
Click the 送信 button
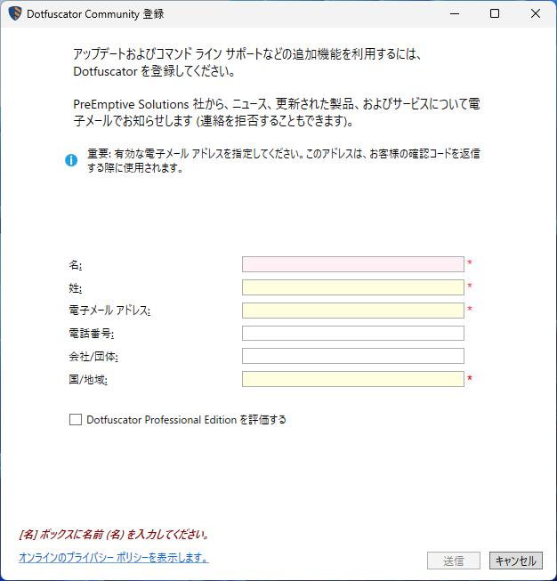tap(454, 561)
